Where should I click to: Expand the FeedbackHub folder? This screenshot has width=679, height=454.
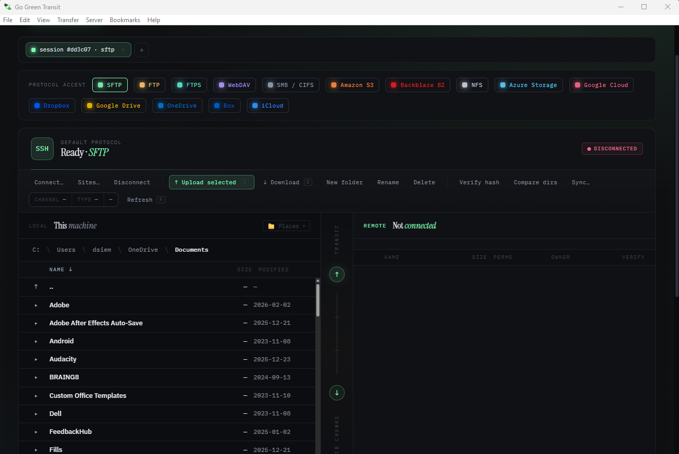pos(36,432)
